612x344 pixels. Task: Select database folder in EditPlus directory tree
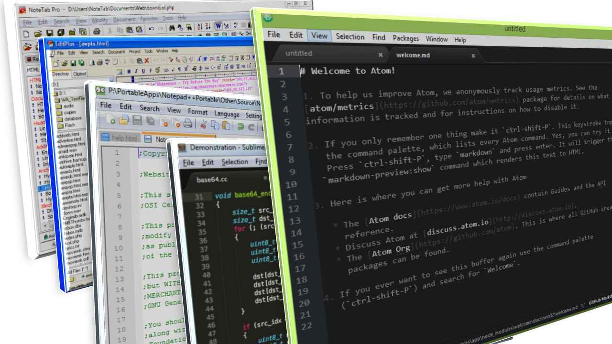(x=73, y=118)
